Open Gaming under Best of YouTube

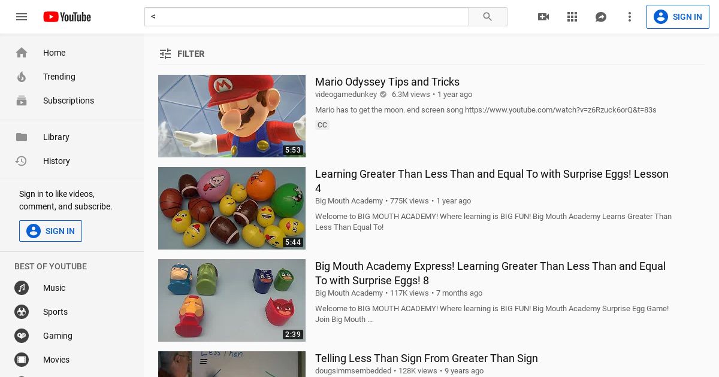tap(72, 336)
